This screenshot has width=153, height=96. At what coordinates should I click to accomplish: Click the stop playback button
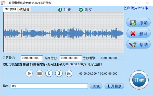pos(40,73)
